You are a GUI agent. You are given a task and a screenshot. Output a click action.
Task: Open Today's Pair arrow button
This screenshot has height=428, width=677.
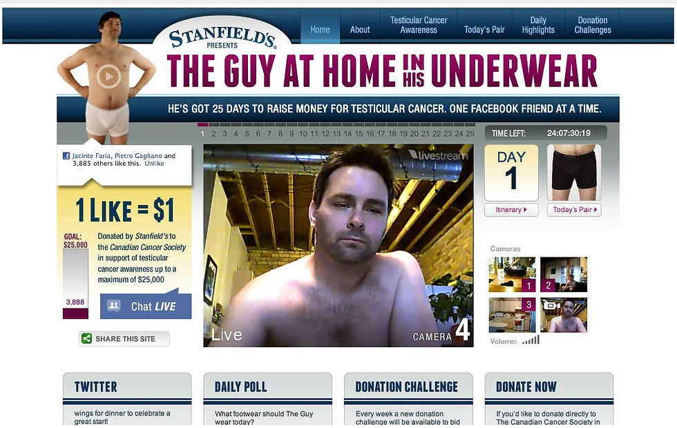[574, 210]
